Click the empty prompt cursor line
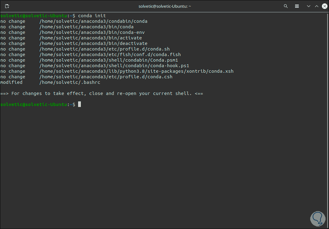This screenshot has height=229, width=329. tap(80, 105)
